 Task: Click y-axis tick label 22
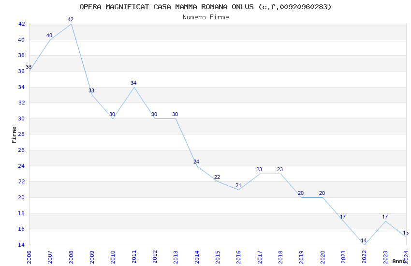tap(21, 182)
